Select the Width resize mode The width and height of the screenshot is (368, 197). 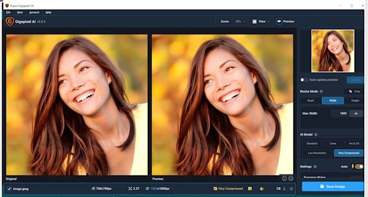333,100
